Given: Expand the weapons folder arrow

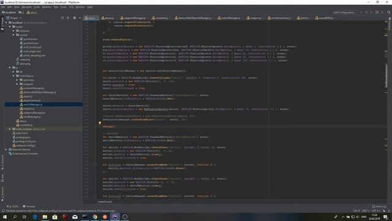Looking at the screenshot, I should click(x=17, y=84).
